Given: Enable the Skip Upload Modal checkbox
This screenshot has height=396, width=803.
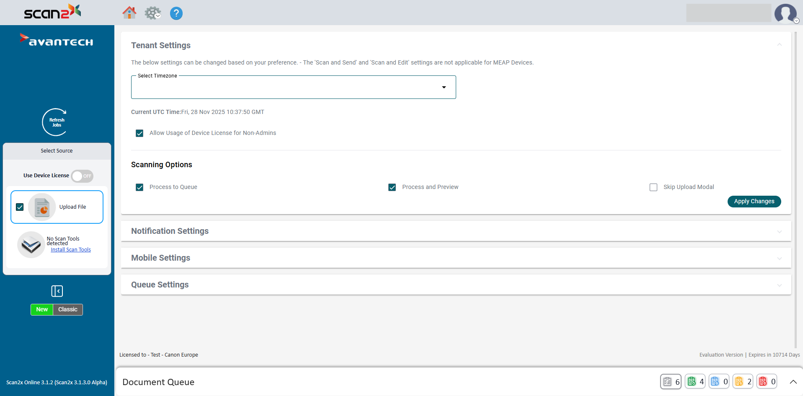Looking at the screenshot, I should pyautogui.click(x=653, y=187).
